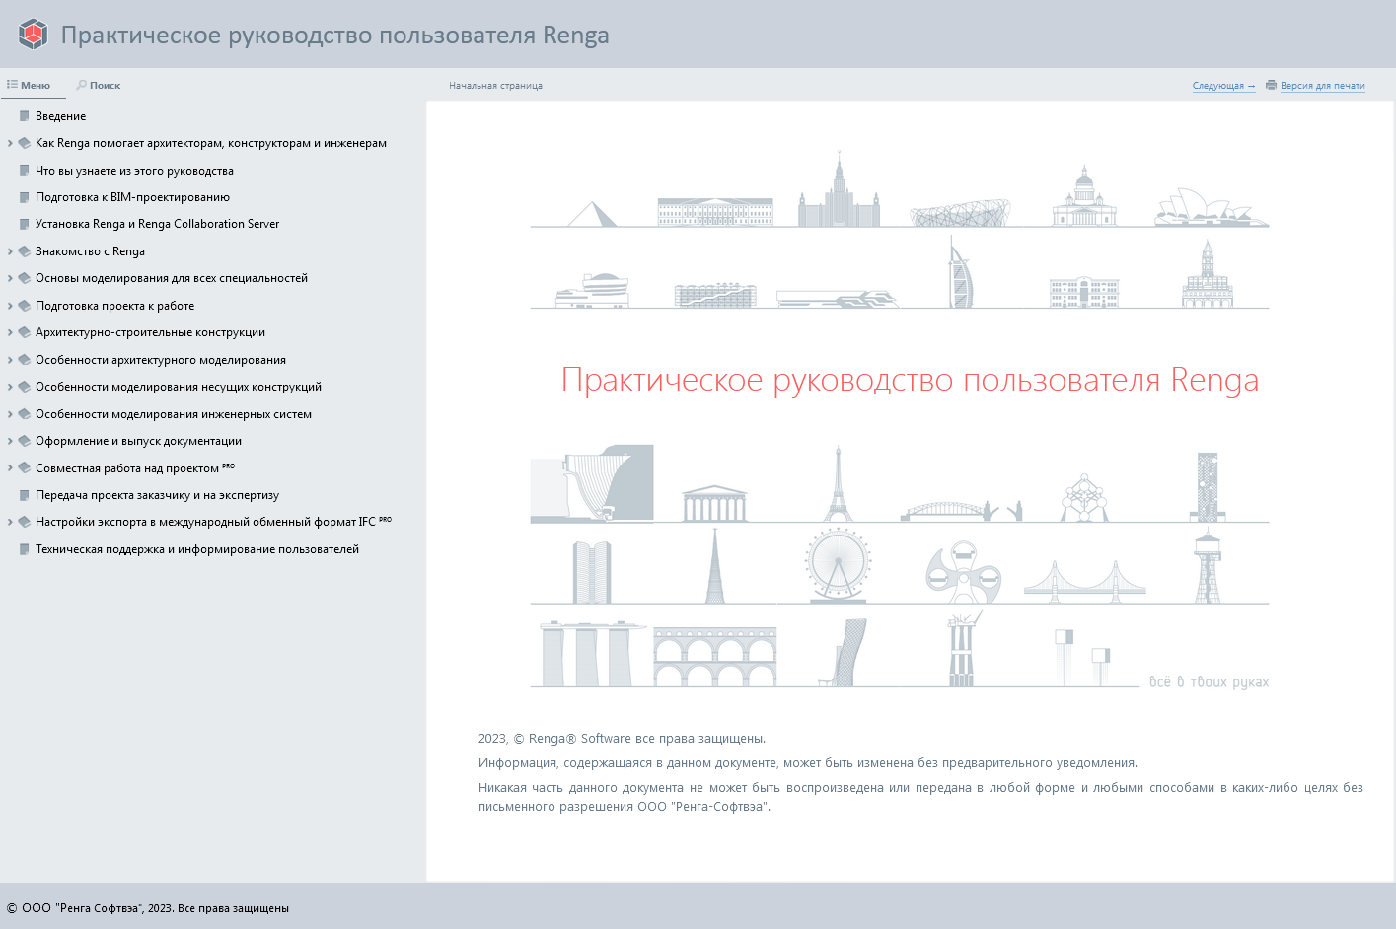Open the Версия для печати link
1396x929 pixels.
pos(1322,86)
